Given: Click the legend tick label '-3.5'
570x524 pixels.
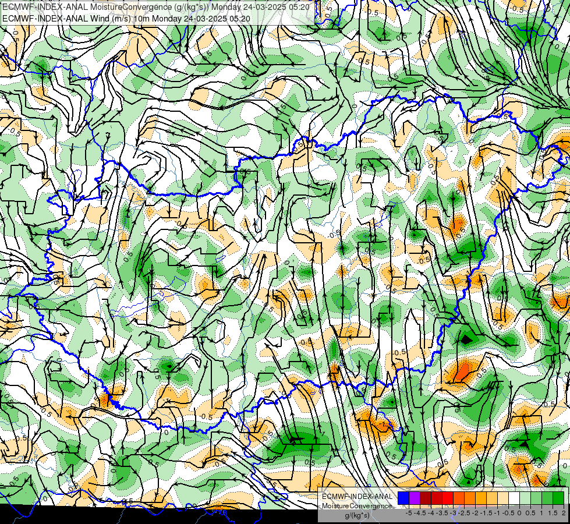Looking at the screenshot, I should (442, 513).
